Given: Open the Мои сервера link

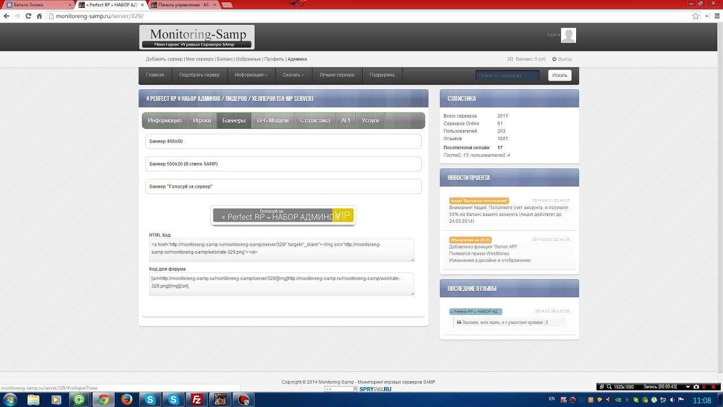Looking at the screenshot, I should pyautogui.click(x=199, y=59).
